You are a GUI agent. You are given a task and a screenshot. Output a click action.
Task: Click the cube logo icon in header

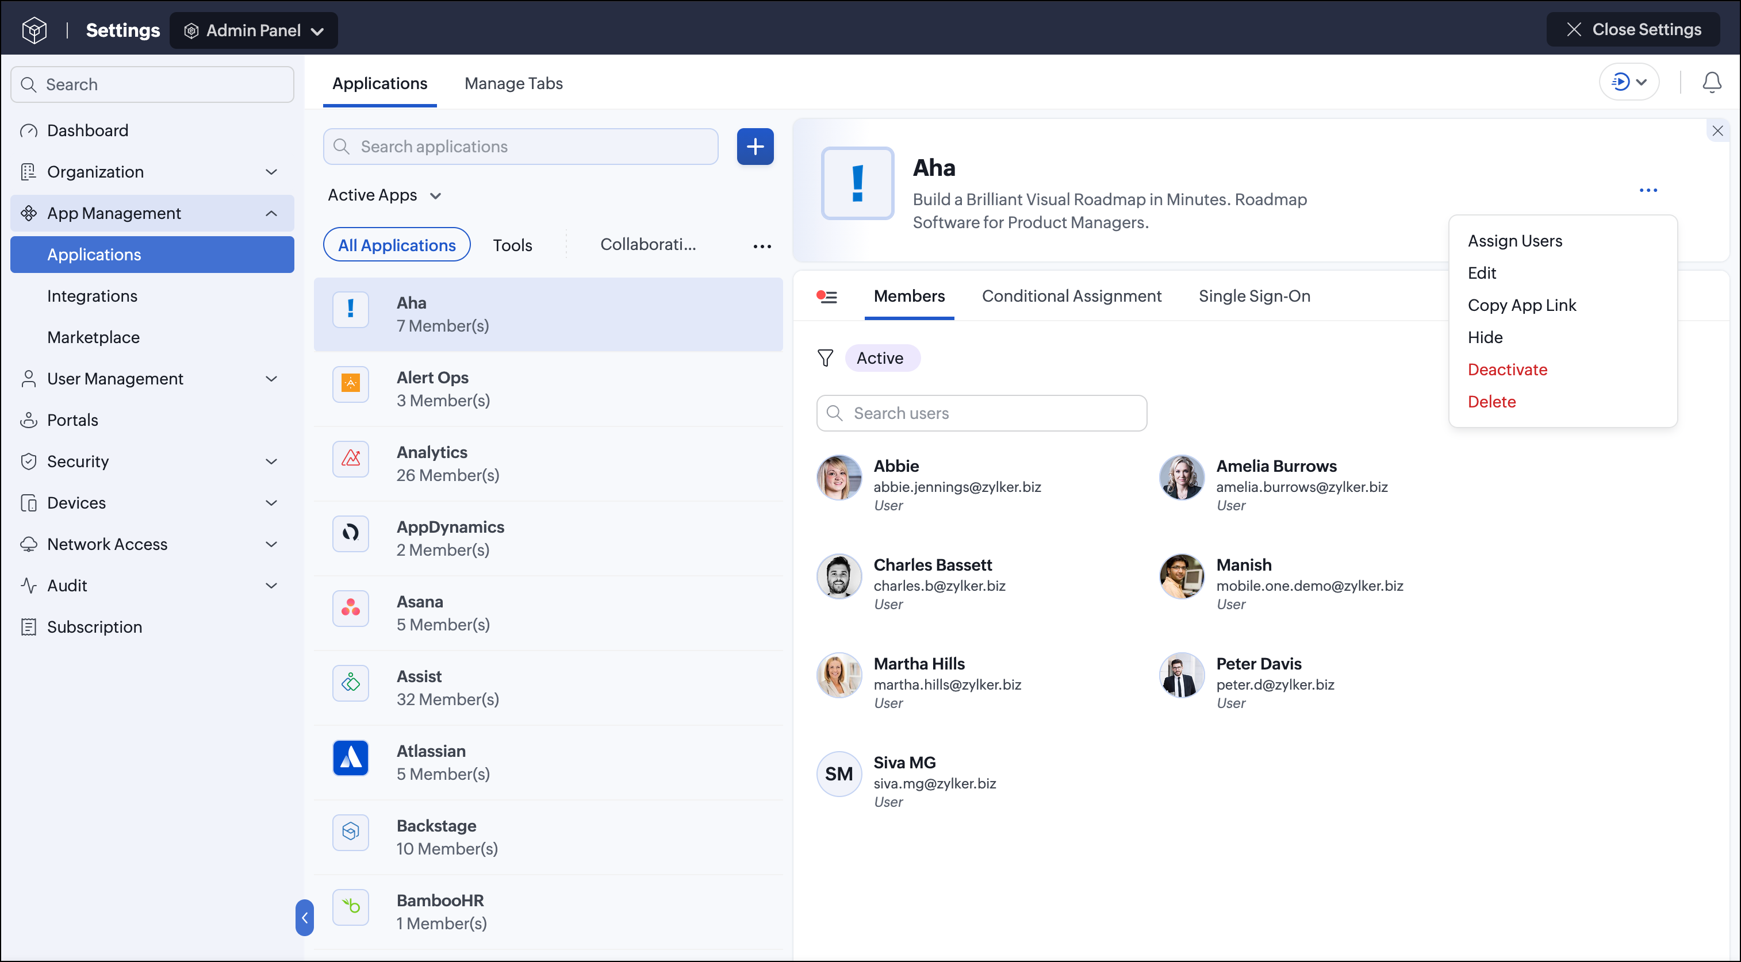coord(34,30)
